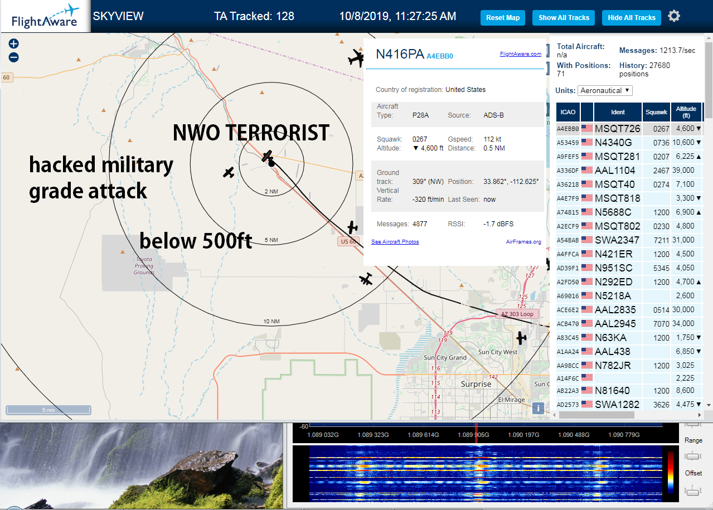Select row N81640
Image resolution: width=713 pixels, height=510 pixels.
[x=629, y=391]
